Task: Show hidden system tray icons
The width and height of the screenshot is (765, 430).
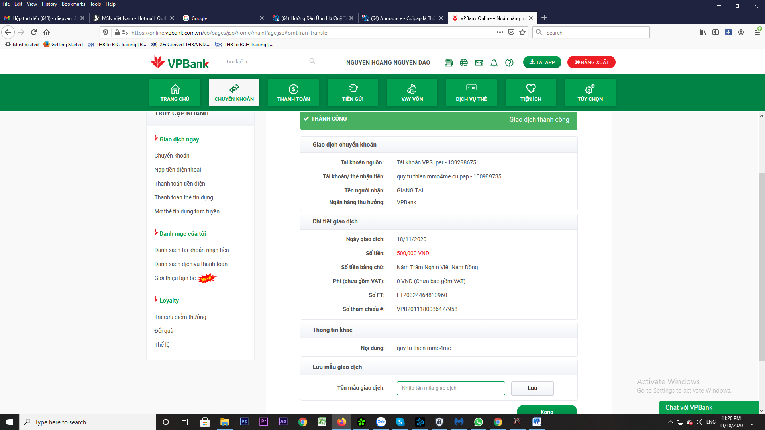Action: coord(670,422)
